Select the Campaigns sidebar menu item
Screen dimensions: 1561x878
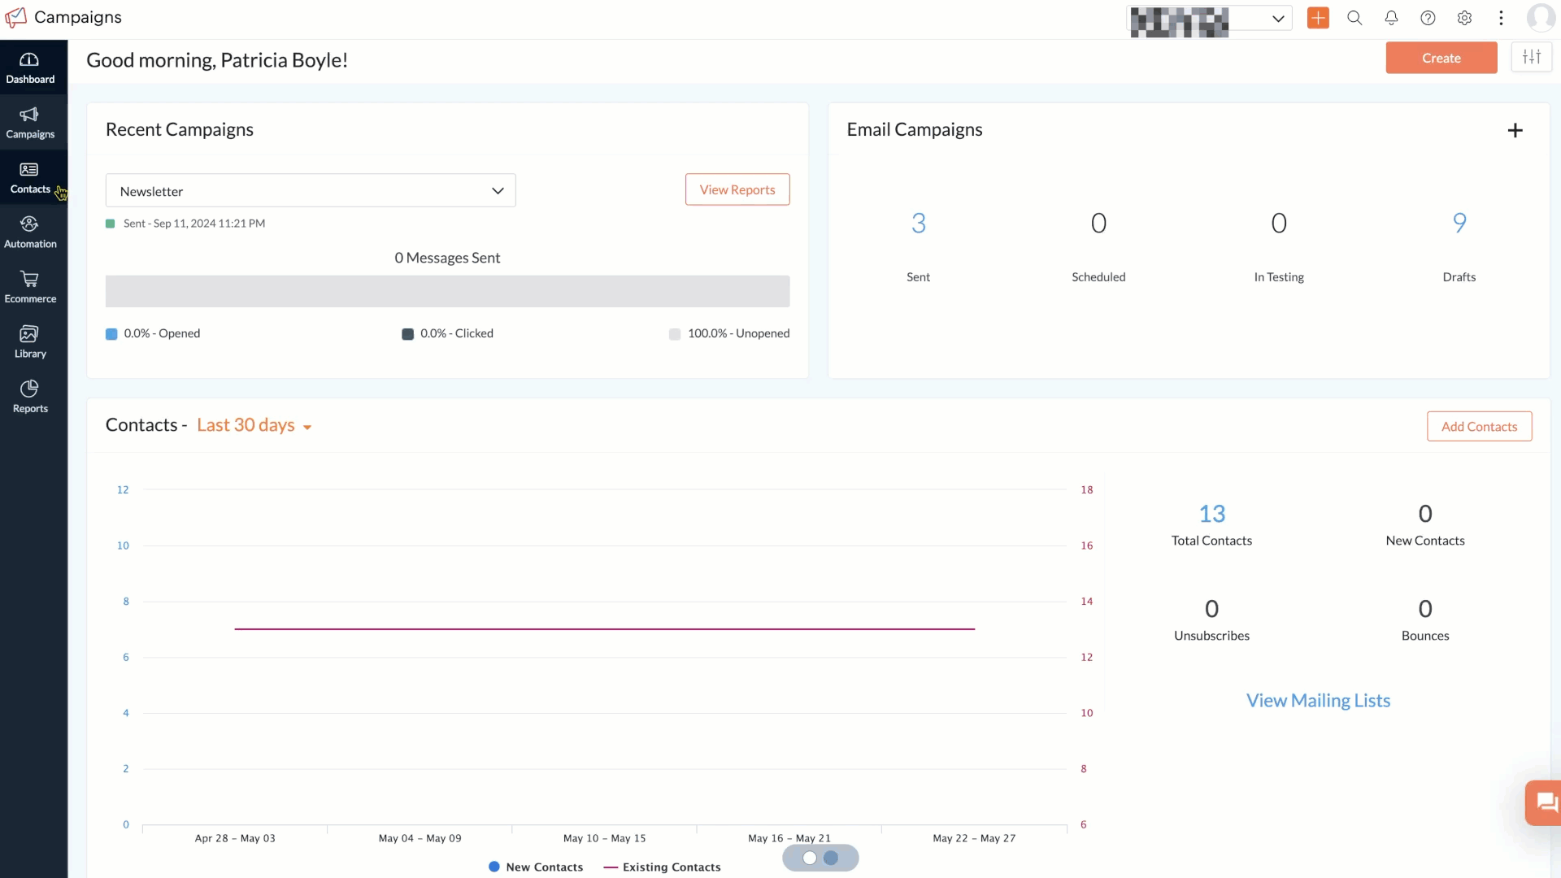30,123
